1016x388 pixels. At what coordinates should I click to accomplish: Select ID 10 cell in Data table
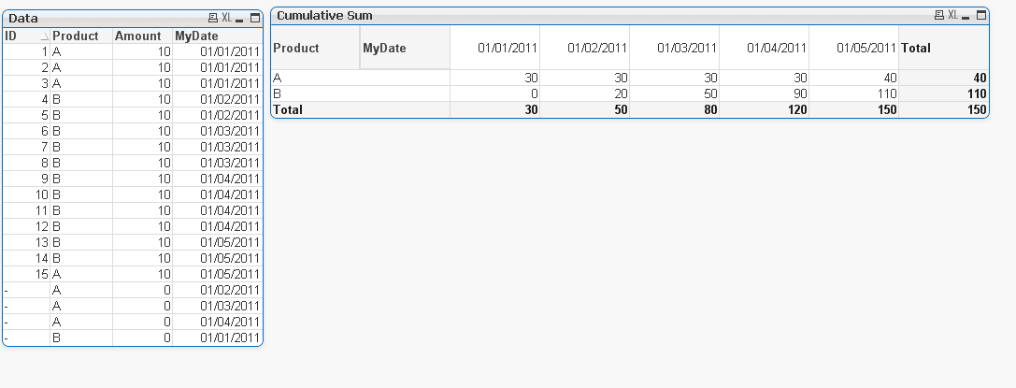pos(26,194)
